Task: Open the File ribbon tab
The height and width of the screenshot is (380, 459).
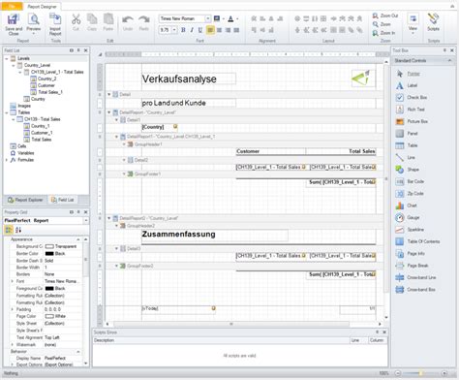Action: tap(12, 7)
